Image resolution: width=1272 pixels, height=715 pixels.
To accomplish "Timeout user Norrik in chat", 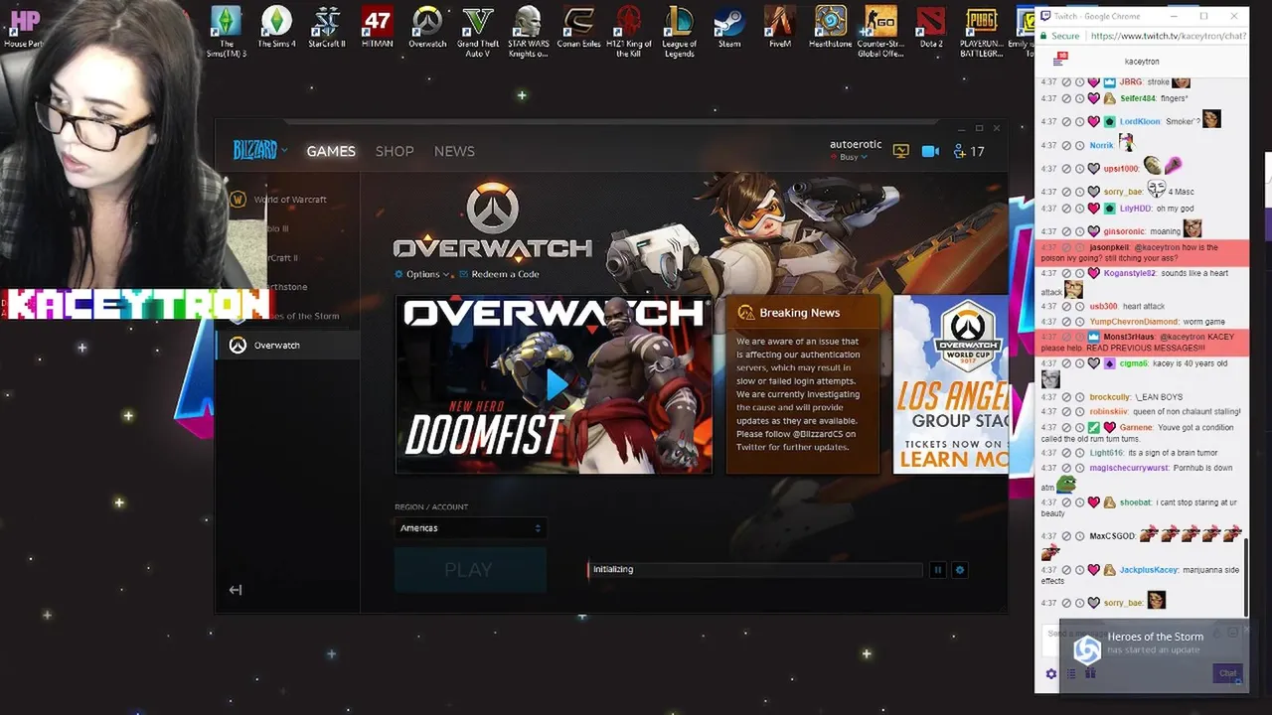I will point(1080,146).
